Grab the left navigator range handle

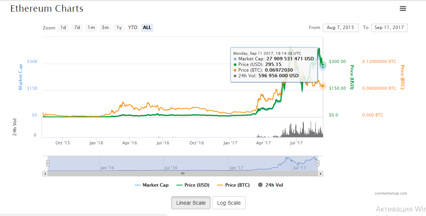tap(48, 163)
